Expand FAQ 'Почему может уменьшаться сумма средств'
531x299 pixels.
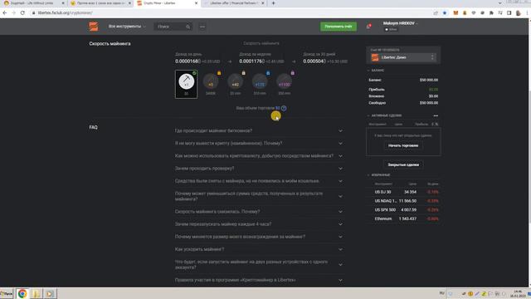tap(259, 196)
